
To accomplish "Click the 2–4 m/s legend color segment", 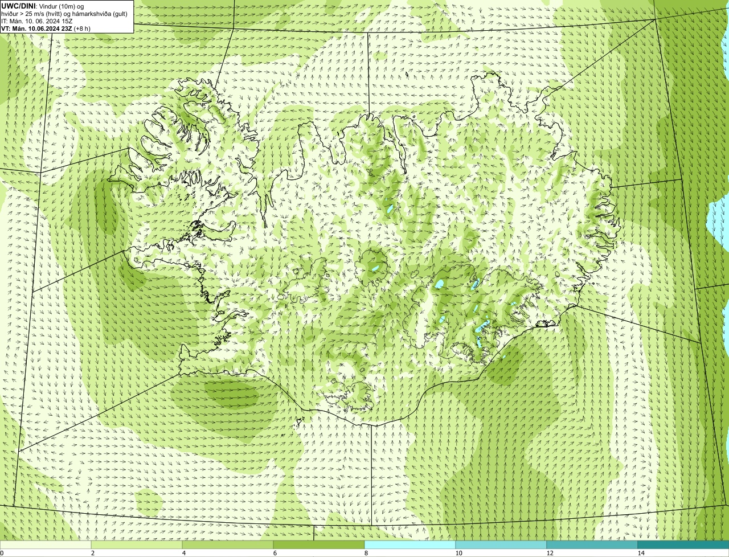I will tap(137, 544).
